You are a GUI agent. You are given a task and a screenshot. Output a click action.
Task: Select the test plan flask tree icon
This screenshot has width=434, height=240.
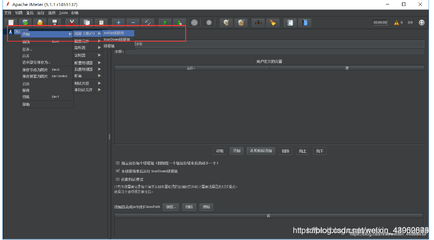(x=11, y=32)
